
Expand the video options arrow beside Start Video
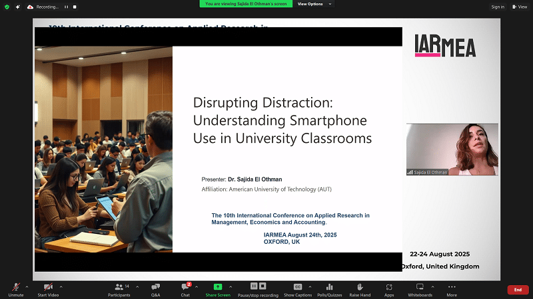pos(63,286)
